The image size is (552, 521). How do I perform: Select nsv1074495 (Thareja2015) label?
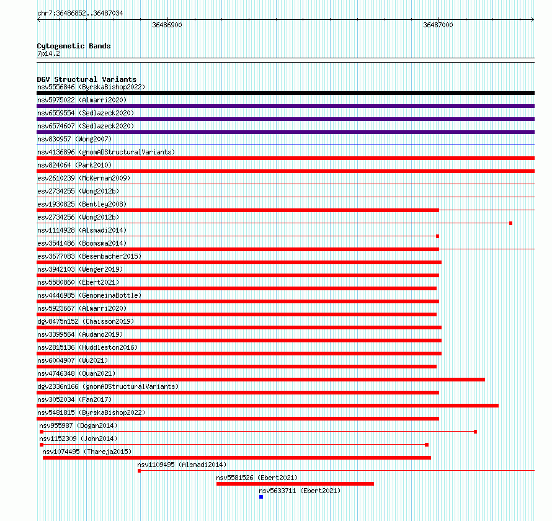coord(87,452)
